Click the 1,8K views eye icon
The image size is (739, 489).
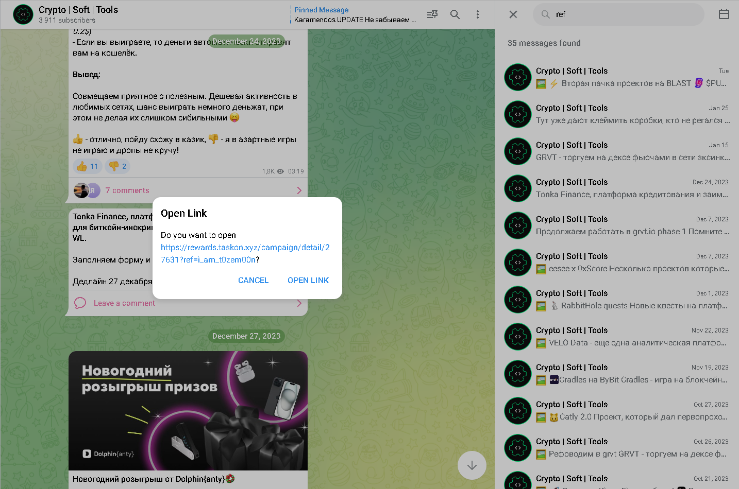(x=280, y=171)
